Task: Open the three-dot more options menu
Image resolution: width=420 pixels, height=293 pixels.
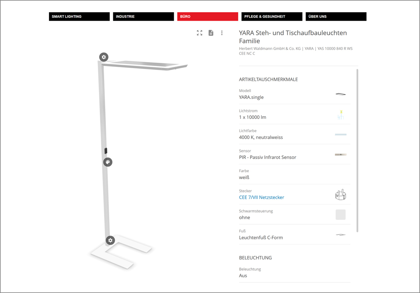Action: [222, 33]
